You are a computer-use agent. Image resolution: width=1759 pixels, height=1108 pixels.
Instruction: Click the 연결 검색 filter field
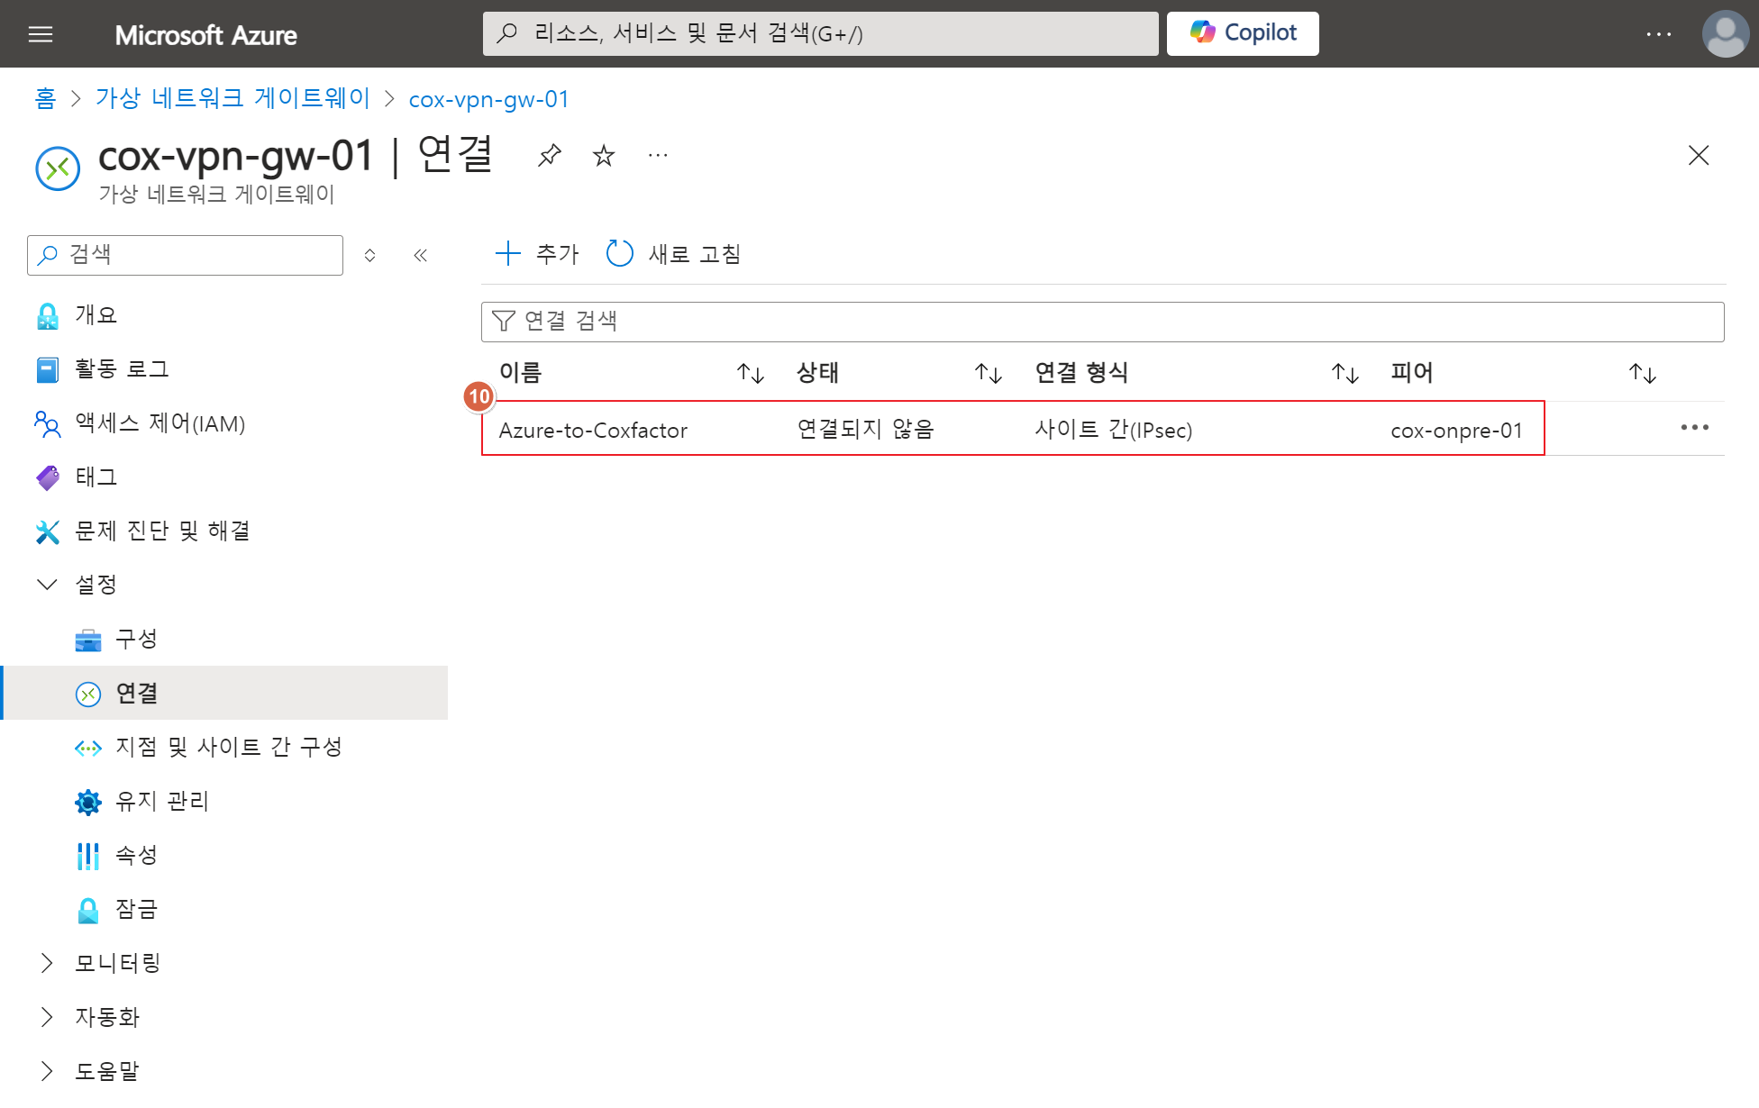pyautogui.click(x=1101, y=322)
